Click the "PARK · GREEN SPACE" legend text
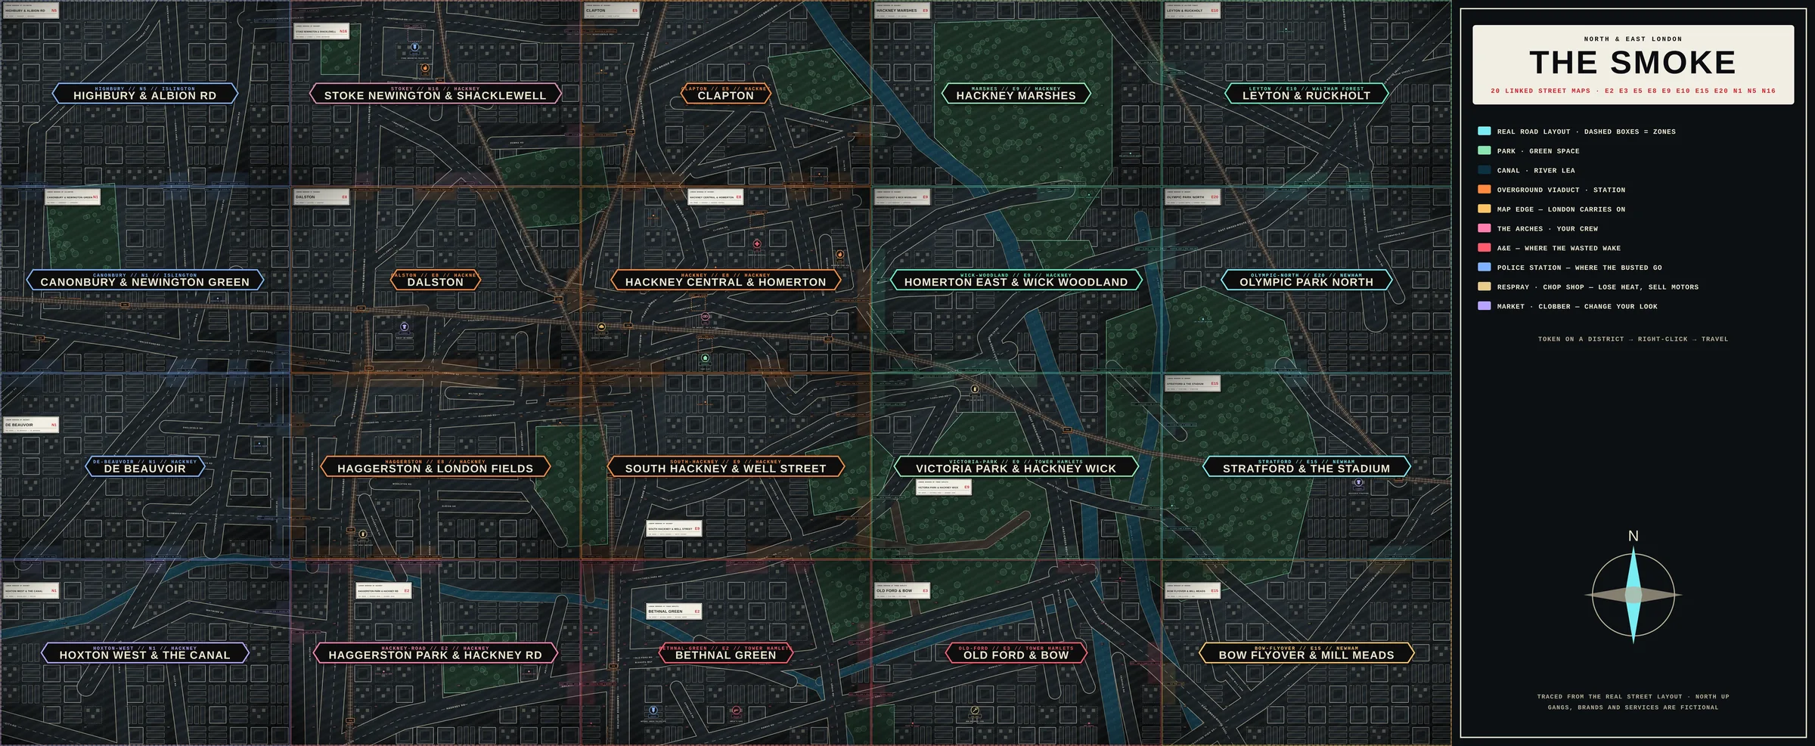Viewport: 1815px width, 746px height. tap(1538, 151)
